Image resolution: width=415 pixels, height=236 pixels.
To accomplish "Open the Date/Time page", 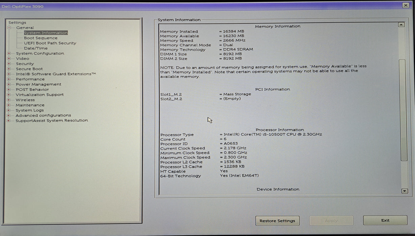I will (36, 48).
